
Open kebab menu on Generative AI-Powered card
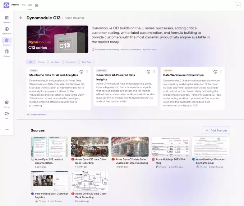(154, 72)
